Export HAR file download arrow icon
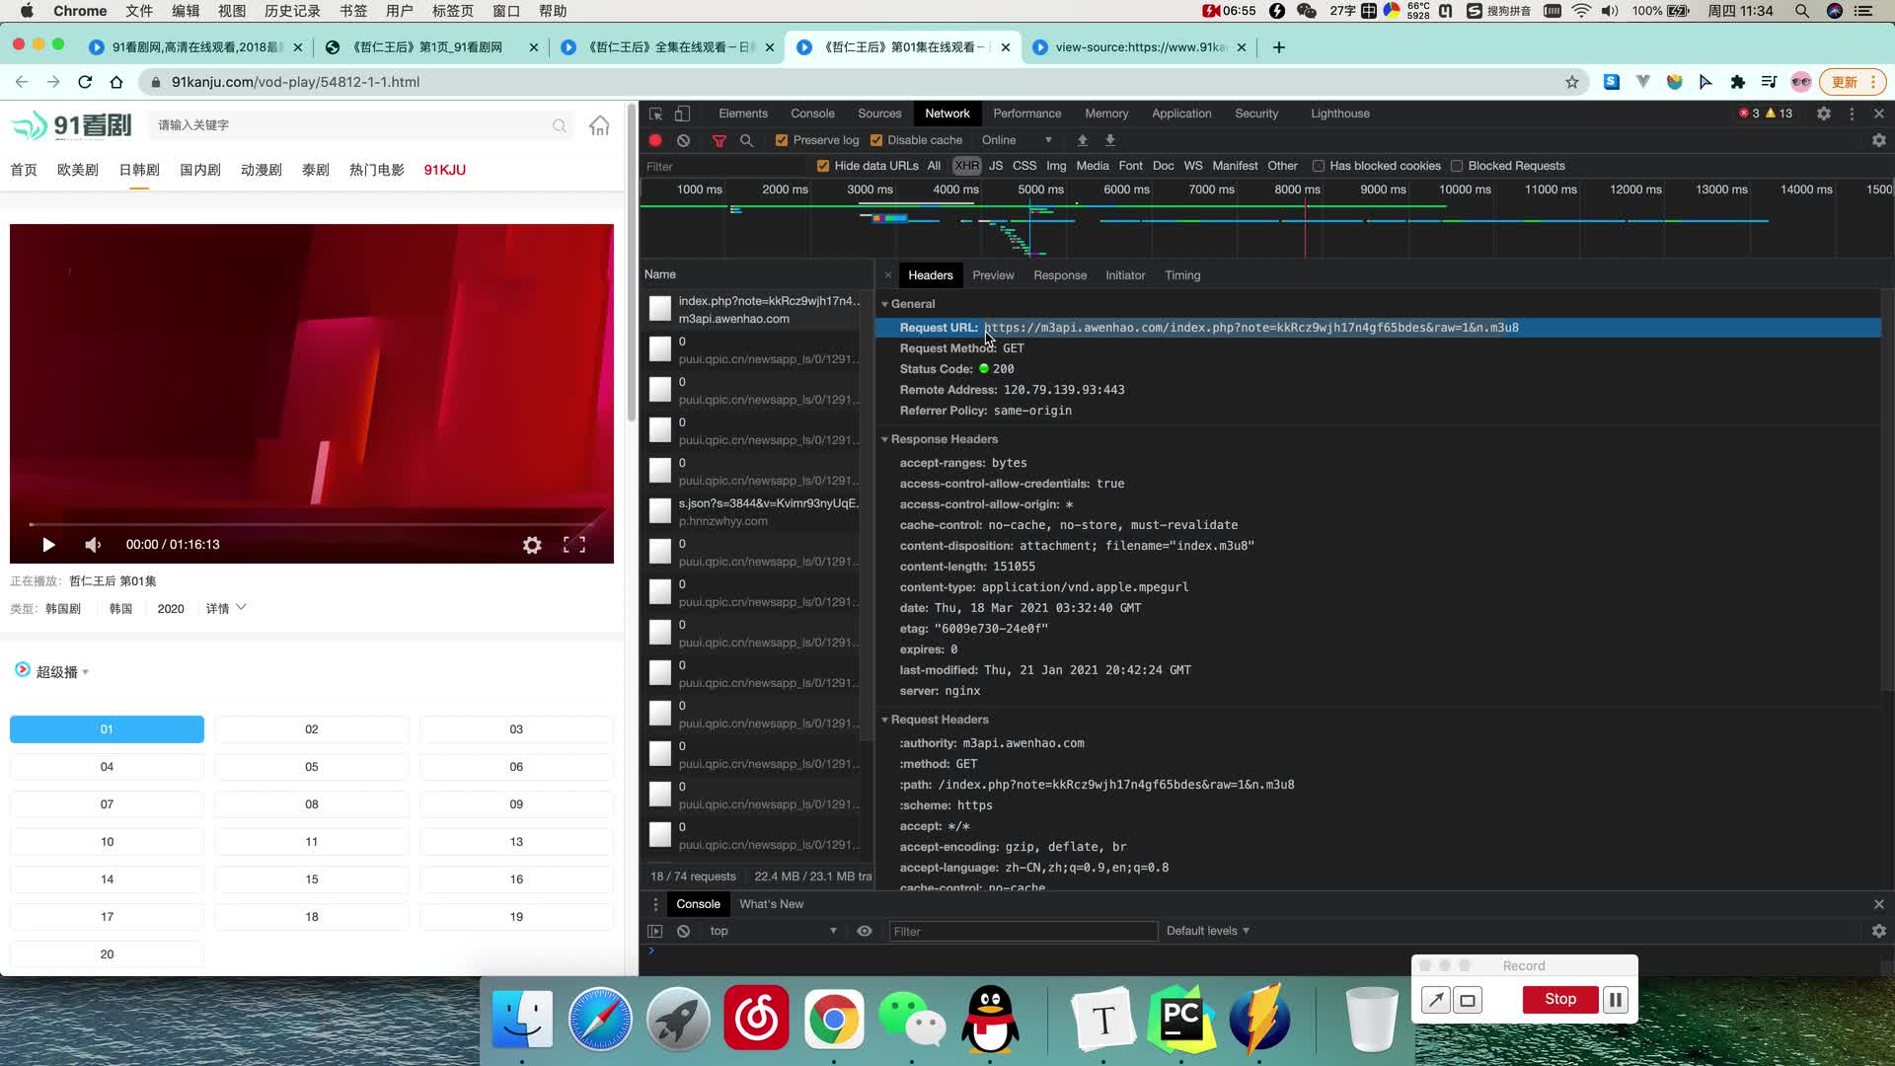Screen dimensions: 1895x1066 (1109, 140)
